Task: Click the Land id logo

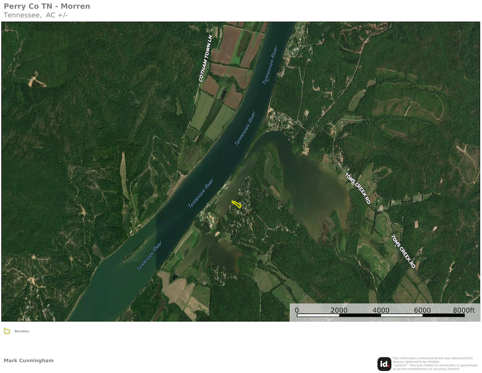Action: 384,363
